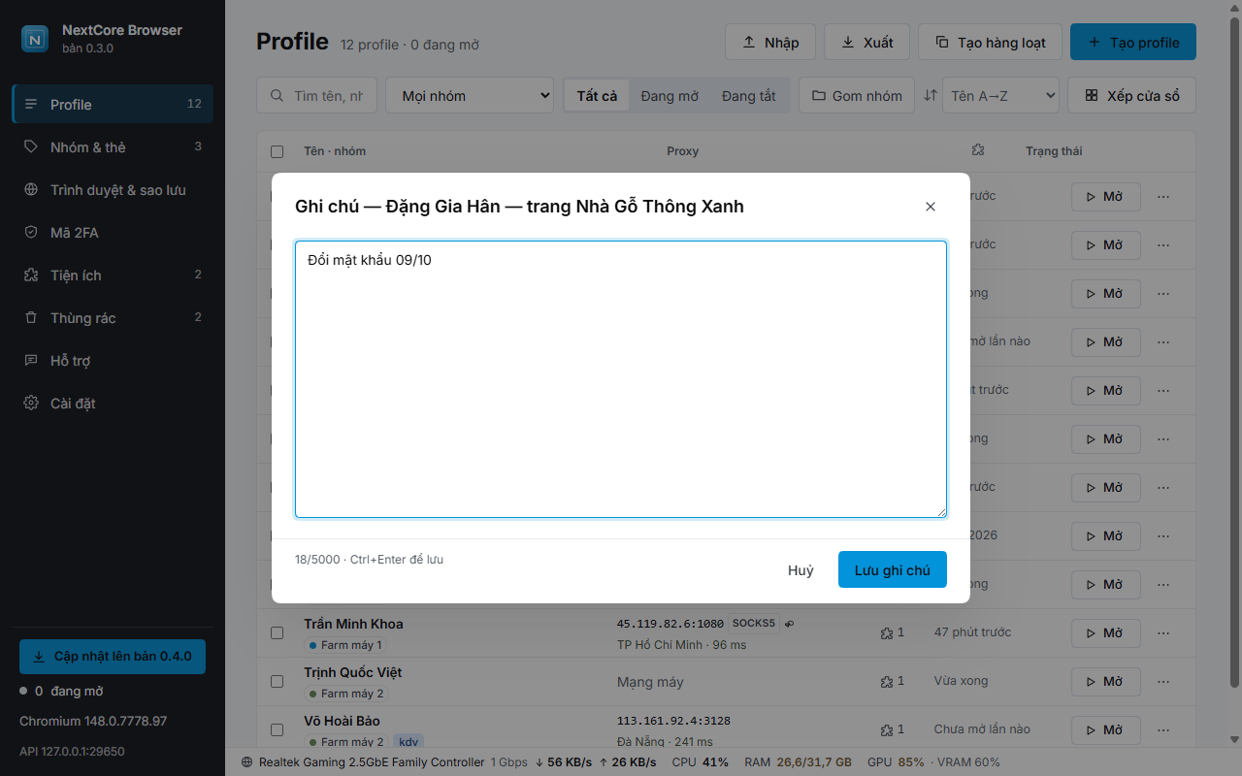Click the Xuất export button
Image resolution: width=1242 pixels, height=776 pixels.
[866, 42]
